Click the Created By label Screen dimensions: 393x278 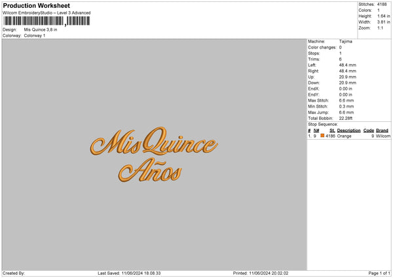point(14,273)
